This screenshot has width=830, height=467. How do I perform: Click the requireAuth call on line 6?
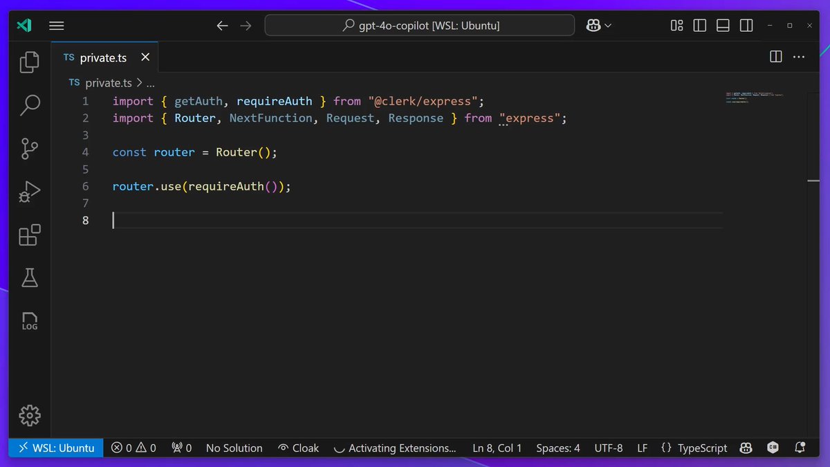tap(225, 186)
